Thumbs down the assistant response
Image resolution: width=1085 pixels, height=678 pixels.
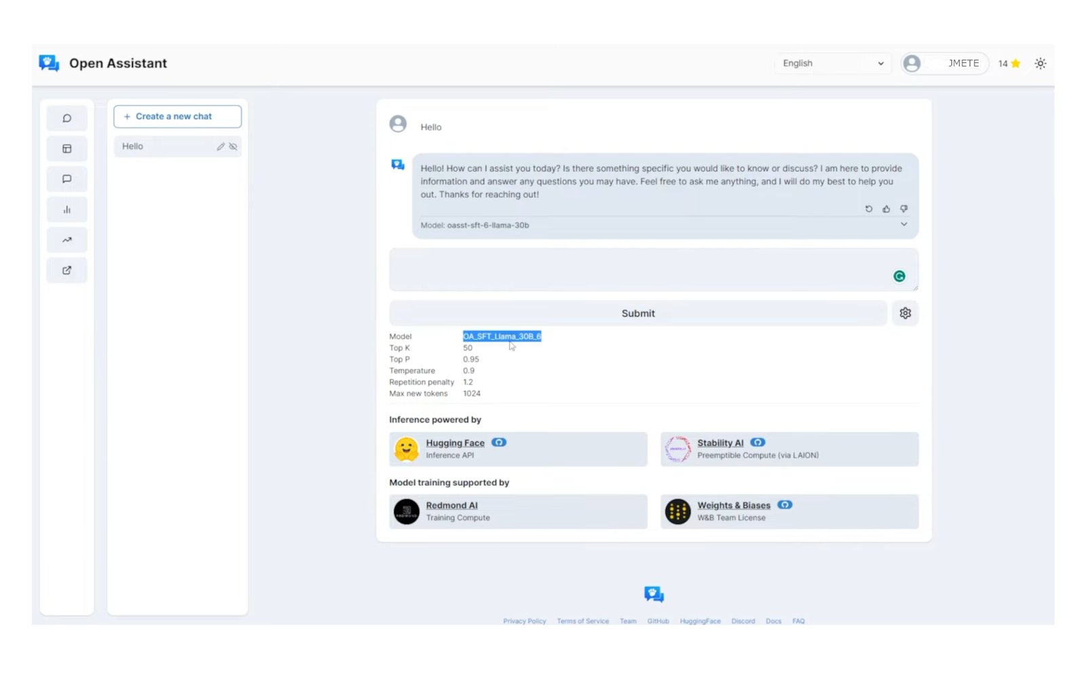coord(903,209)
